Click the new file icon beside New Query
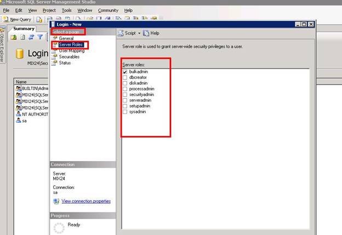Viewport: 342px width, 235px height. coord(39,20)
